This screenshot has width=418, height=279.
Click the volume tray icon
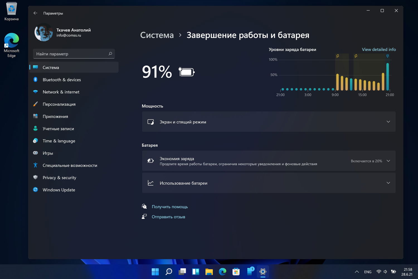tap(385, 271)
